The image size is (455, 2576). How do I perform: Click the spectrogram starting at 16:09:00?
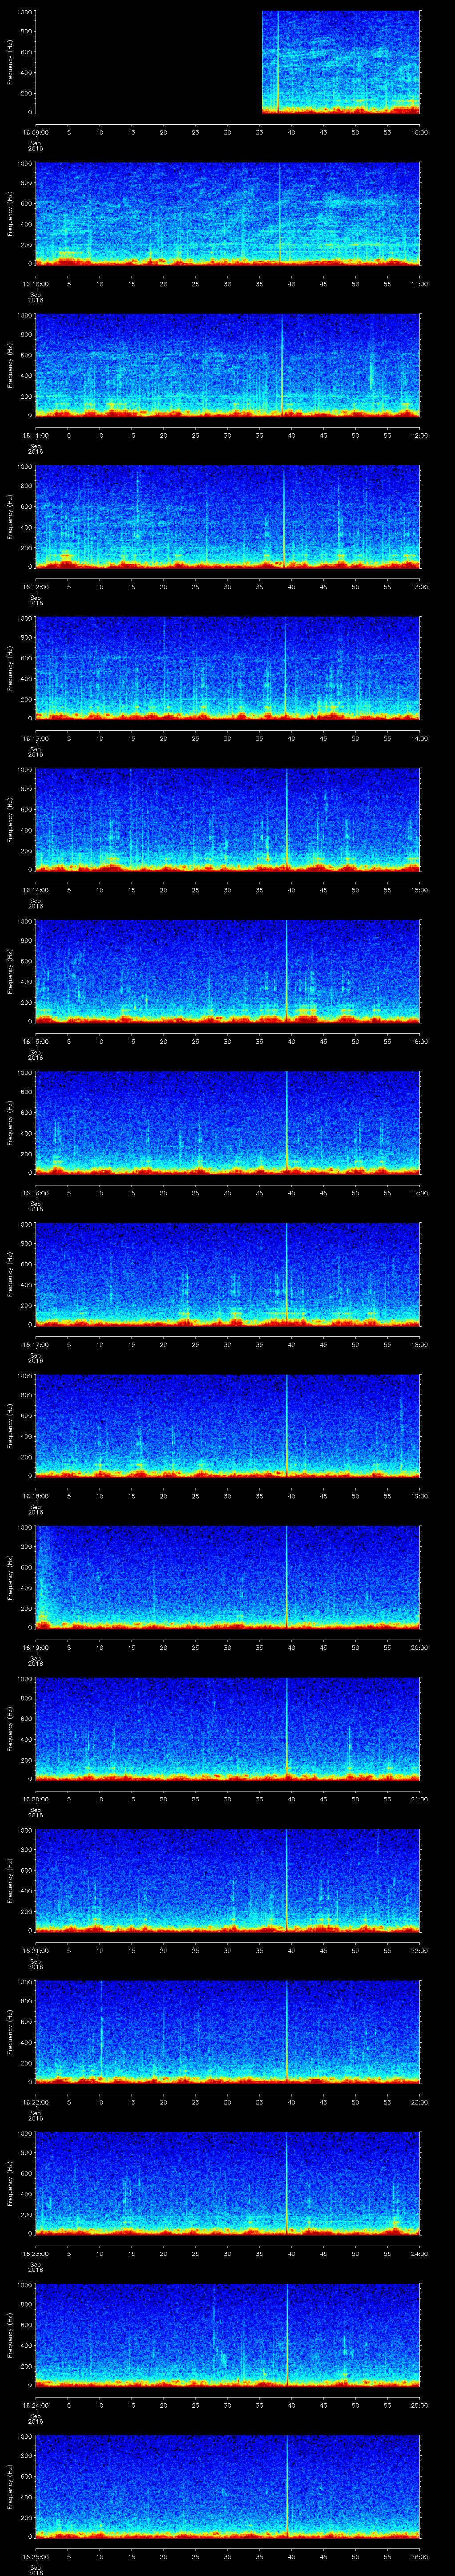(340, 62)
